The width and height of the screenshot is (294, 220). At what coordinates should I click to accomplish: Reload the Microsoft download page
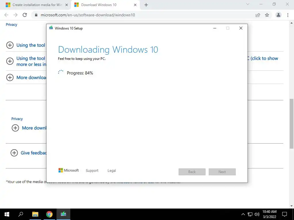[25, 15]
